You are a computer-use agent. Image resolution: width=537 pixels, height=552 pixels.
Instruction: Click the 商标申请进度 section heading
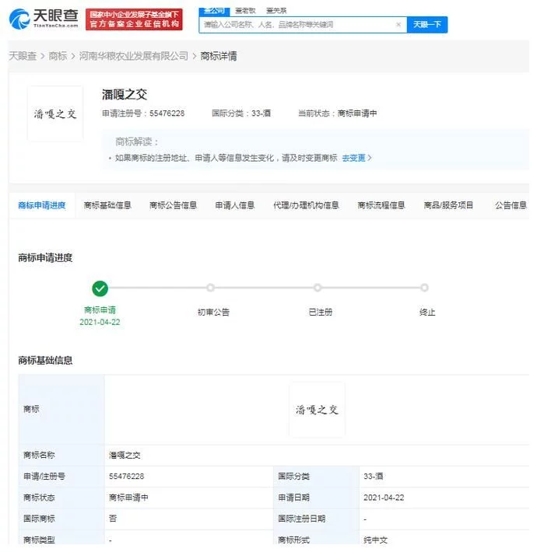point(45,257)
